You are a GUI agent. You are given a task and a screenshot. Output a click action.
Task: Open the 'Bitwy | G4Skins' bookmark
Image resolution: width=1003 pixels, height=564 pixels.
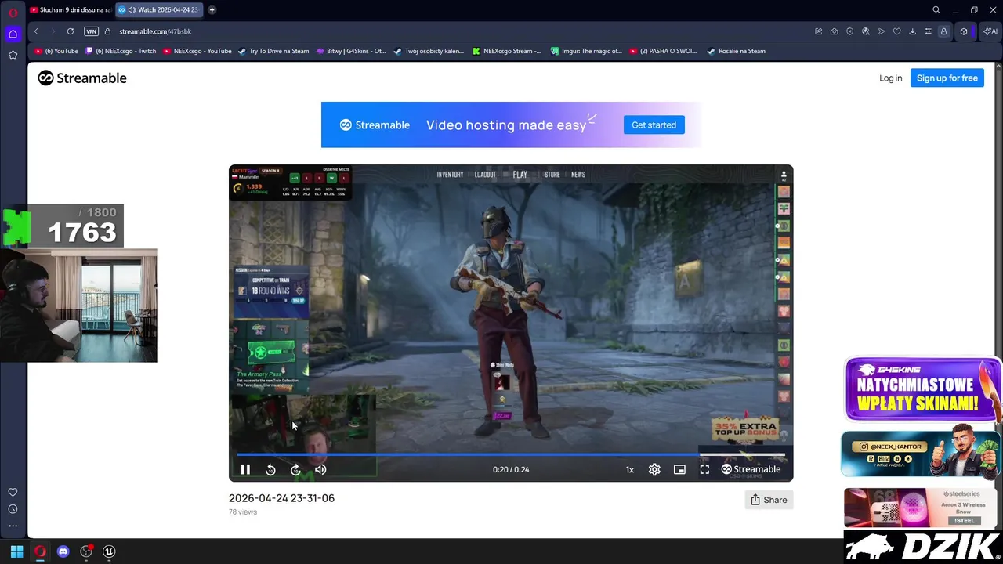pos(351,51)
